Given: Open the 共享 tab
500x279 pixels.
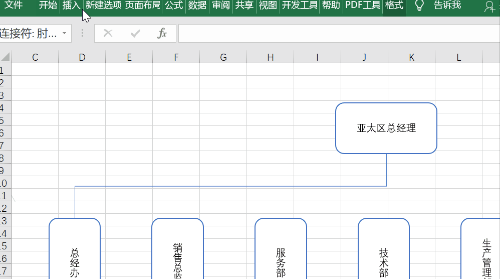Looking at the screenshot, I should pos(244,5).
